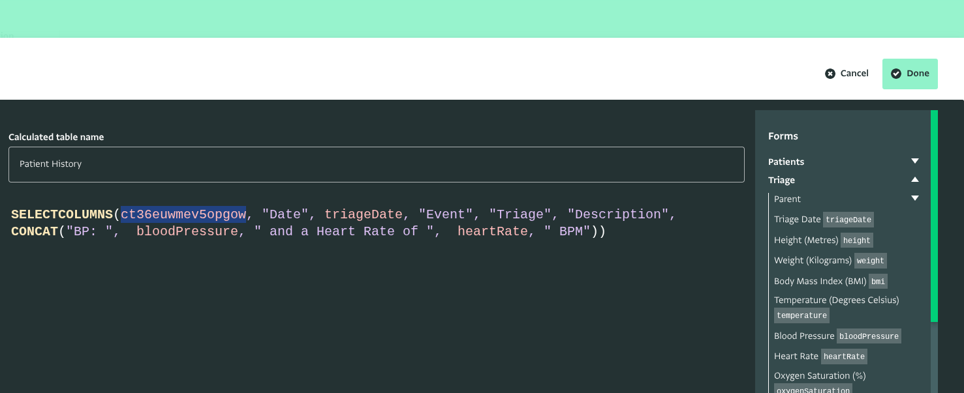This screenshot has width=964, height=393.
Task: Click the Calculated table name field
Action: coord(376,164)
